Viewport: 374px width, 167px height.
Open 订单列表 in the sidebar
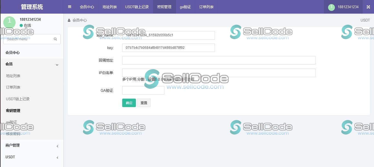pos(13,87)
